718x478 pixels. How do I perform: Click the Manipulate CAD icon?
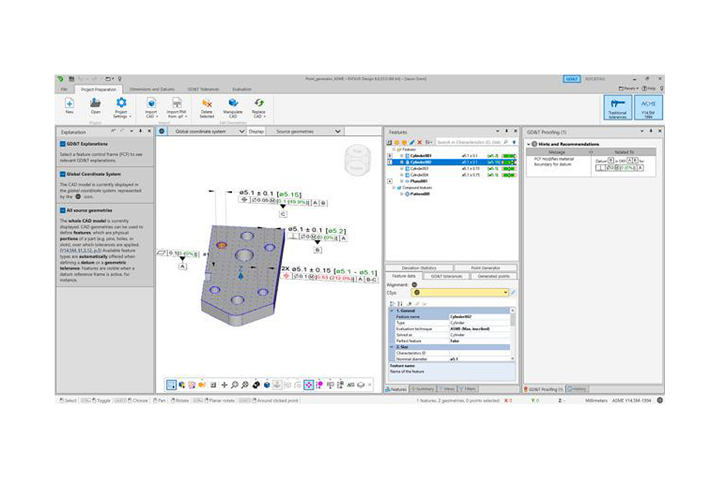tap(233, 104)
